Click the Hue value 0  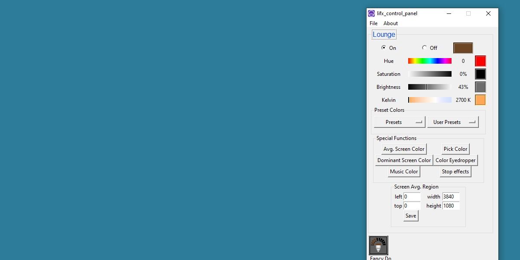(x=463, y=61)
